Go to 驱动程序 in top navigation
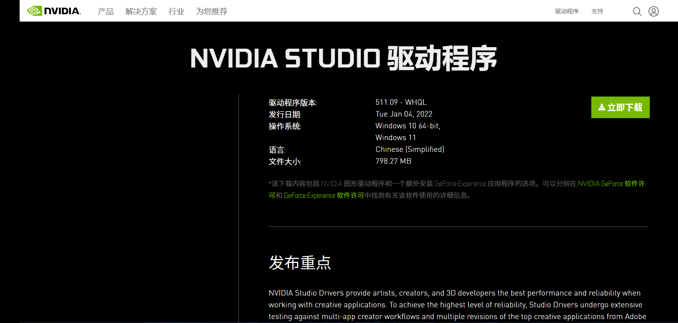Image resolution: width=678 pixels, height=323 pixels. tap(567, 11)
